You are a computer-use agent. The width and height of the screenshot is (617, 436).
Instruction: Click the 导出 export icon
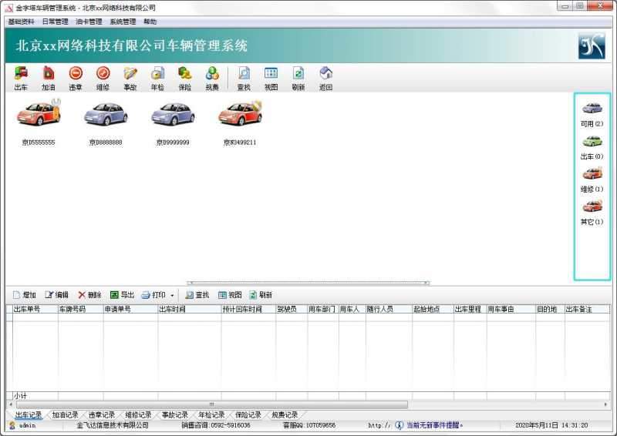(x=123, y=295)
